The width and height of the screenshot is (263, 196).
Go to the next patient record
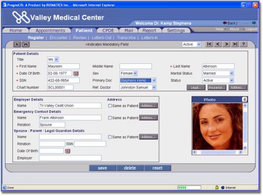point(226,44)
